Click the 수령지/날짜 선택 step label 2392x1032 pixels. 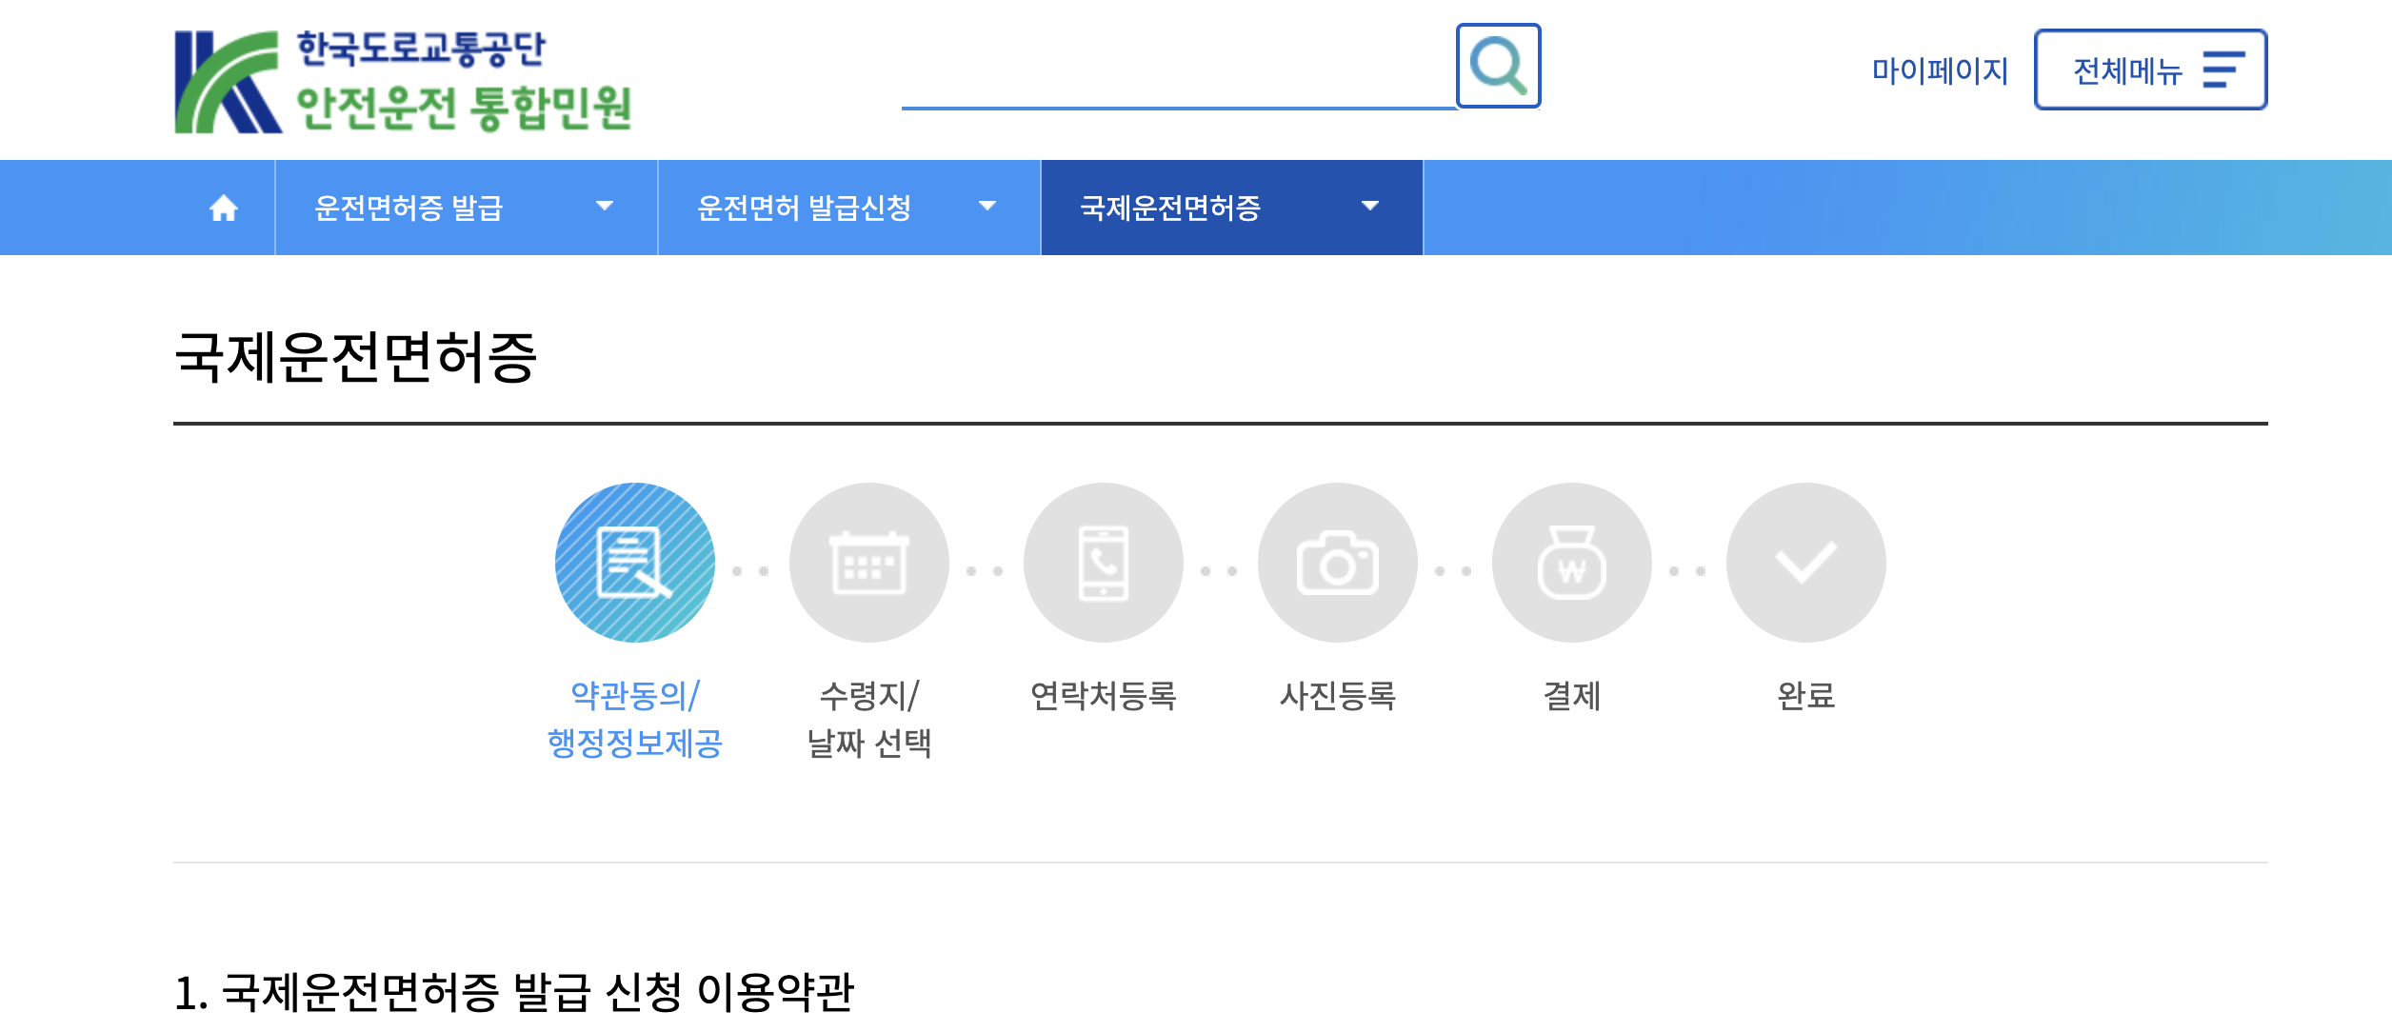(x=868, y=719)
